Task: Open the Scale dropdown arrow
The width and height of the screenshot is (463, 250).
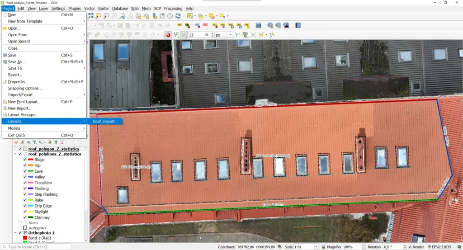Action: coord(316,247)
